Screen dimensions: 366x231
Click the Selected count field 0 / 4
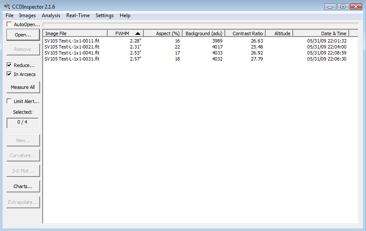point(22,123)
